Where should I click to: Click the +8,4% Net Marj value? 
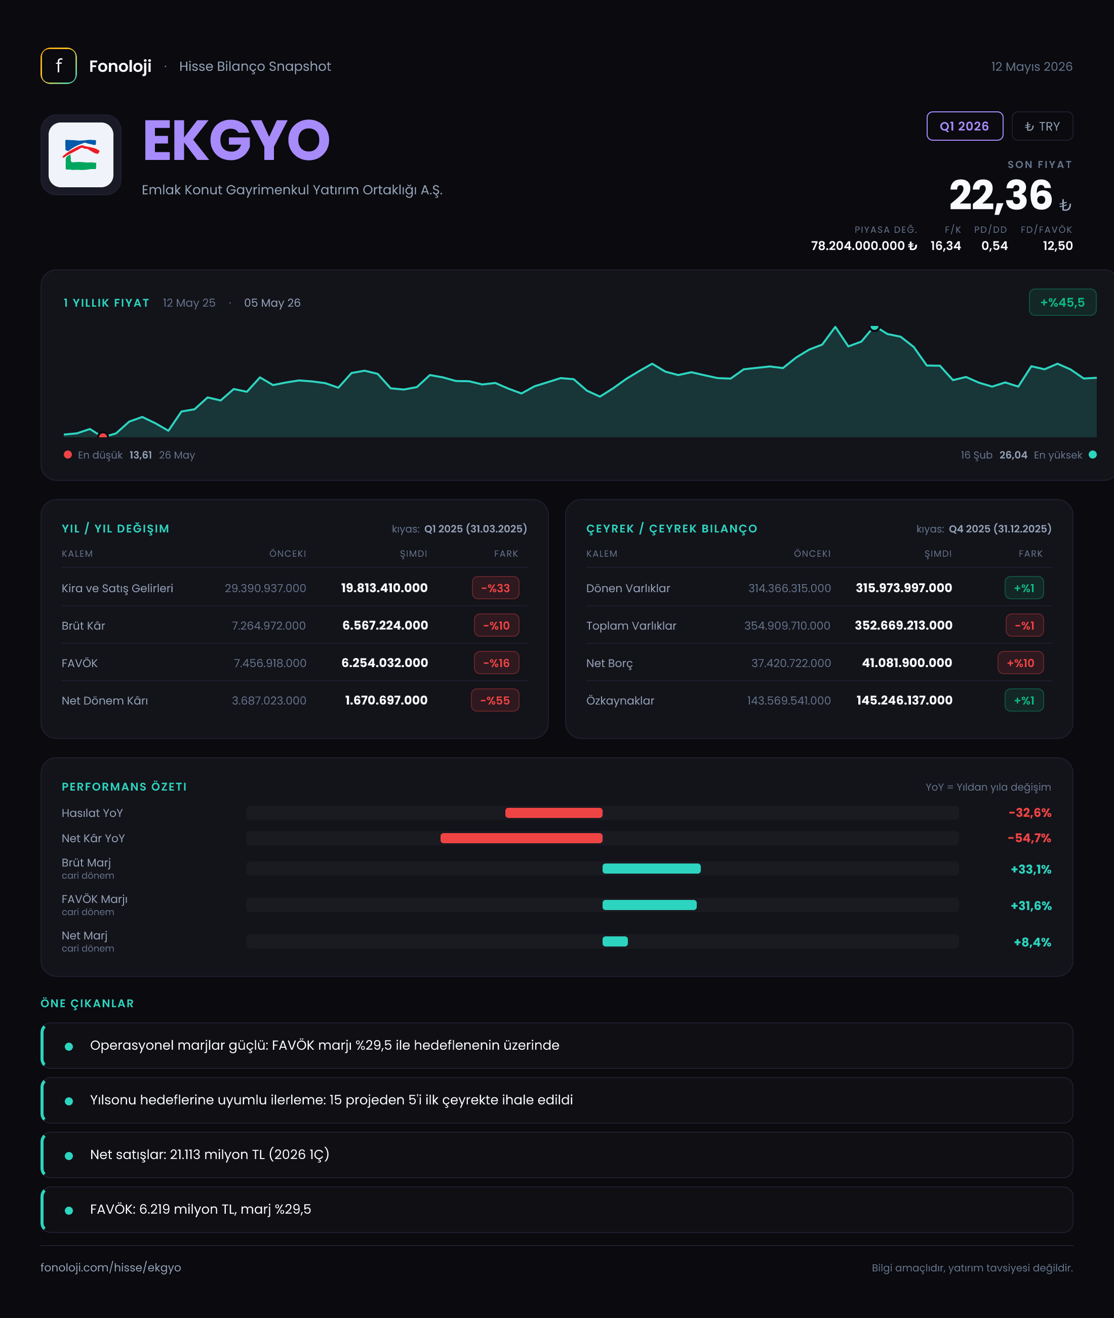pyautogui.click(x=1032, y=942)
